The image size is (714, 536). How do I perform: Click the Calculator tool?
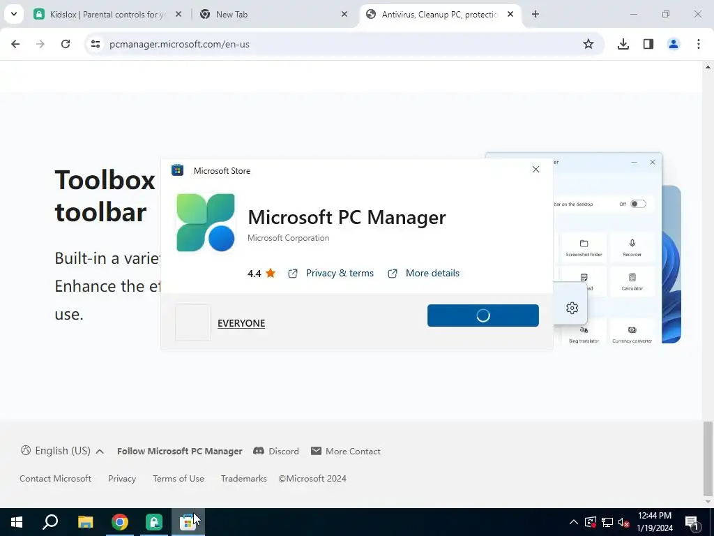632,282
